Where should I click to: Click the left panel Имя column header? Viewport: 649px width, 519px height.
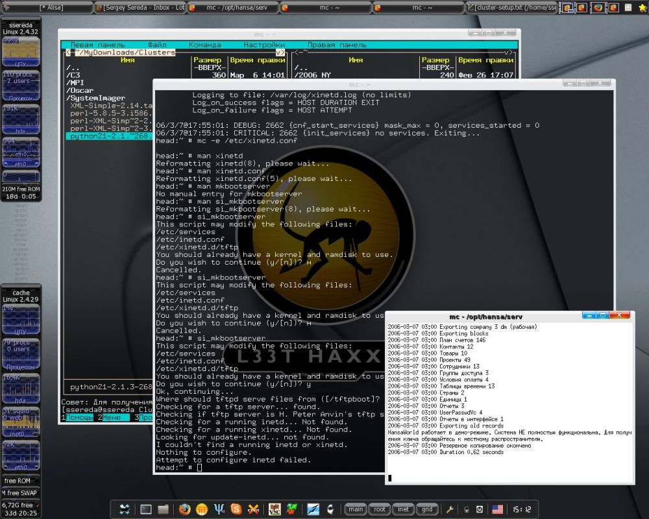pyautogui.click(x=127, y=60)
